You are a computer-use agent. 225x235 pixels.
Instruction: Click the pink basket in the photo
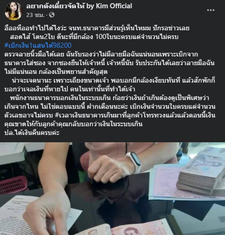click(13, 185)
